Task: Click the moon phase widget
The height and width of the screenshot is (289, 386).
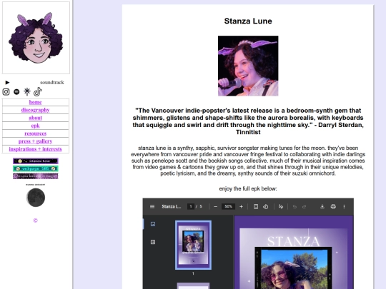Action: pos(36,198)
